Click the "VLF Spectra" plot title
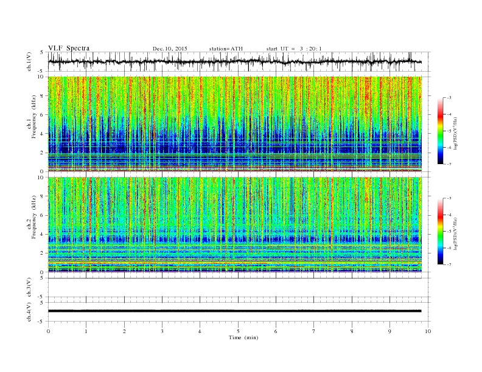 click(x=69, y=48)
